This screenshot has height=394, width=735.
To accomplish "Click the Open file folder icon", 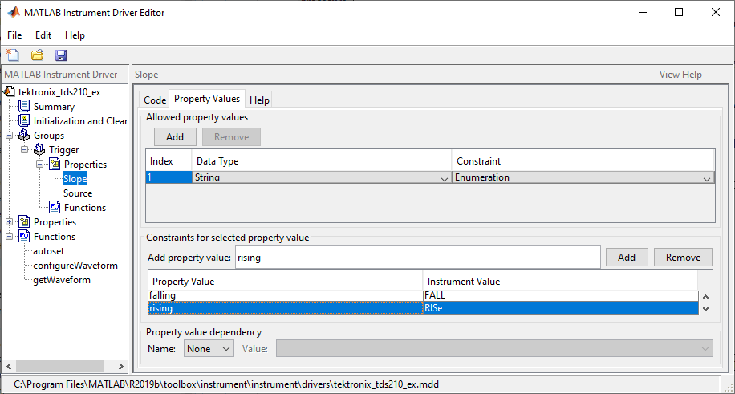I will (x=37, y=55).
